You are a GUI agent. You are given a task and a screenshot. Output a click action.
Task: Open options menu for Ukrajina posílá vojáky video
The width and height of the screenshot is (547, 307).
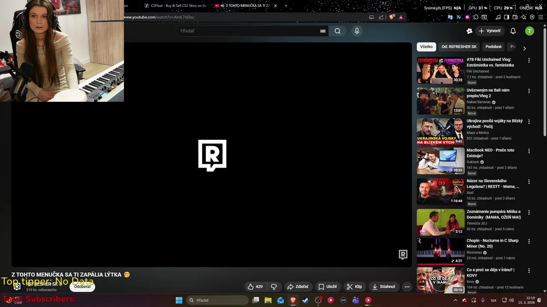pyautogui.click(x=529, y=122)
